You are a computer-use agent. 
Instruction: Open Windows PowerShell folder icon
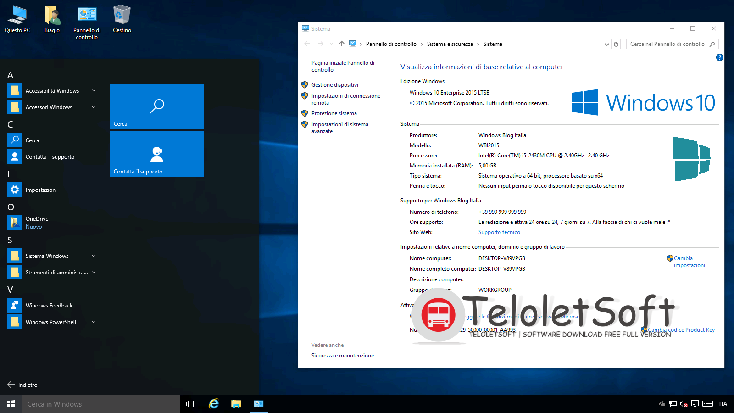tap(15, 322)
